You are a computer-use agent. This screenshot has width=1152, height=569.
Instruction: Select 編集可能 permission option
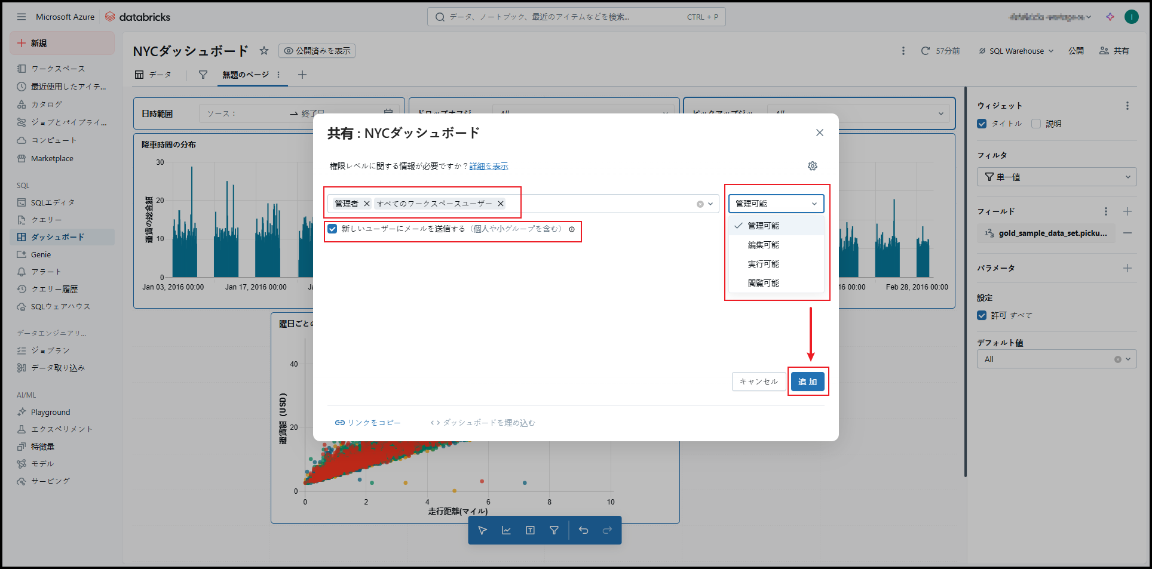(x=776, y=245)
